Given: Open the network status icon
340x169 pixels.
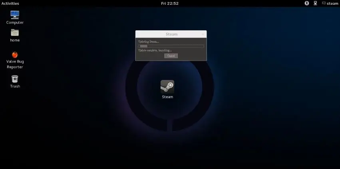Looking at the screenshot, I should (315, 3).
